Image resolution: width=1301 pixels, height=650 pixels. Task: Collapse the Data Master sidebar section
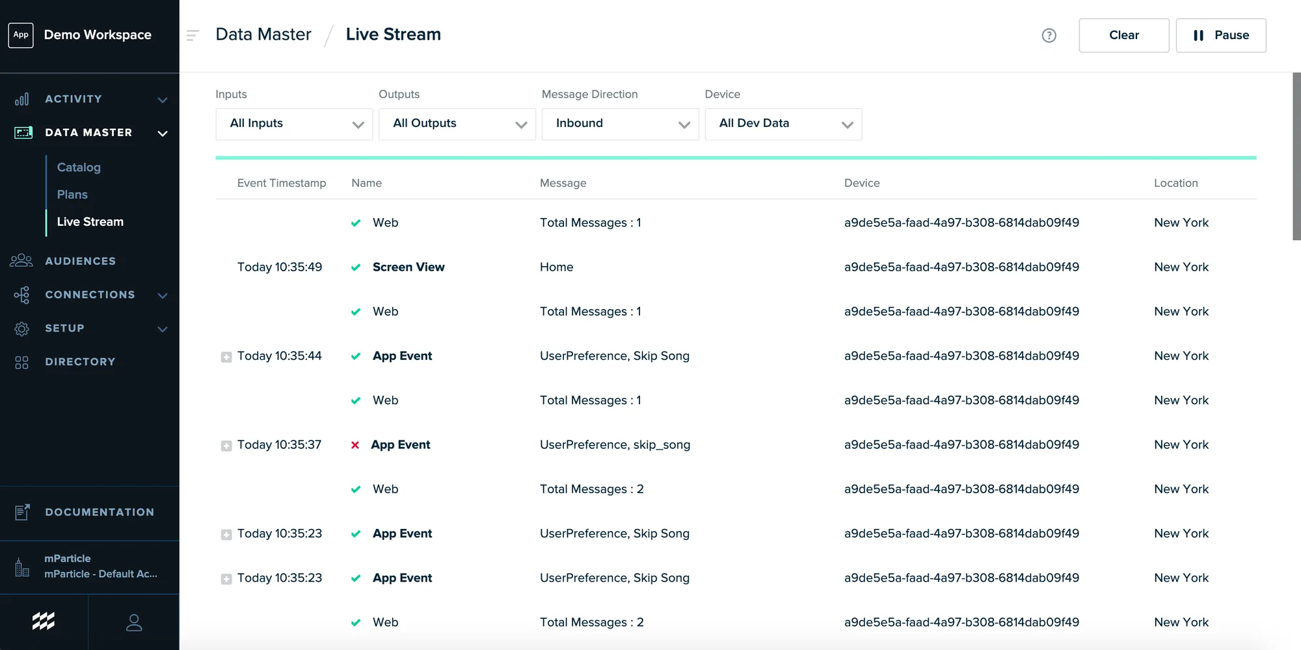pyautogui.click(x=163, y=133)
